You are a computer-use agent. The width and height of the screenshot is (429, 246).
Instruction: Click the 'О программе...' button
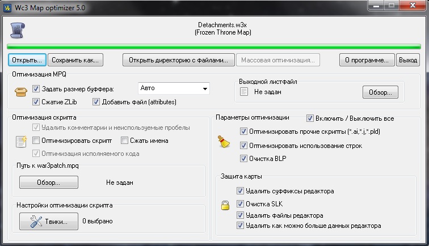pos(367,60)
